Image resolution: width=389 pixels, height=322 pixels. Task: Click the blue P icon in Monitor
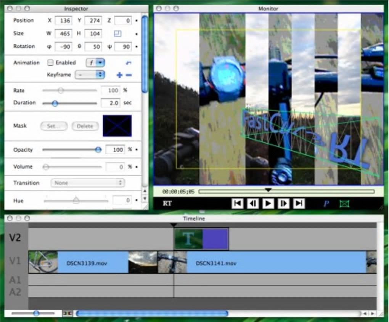[x=326, y=204]
